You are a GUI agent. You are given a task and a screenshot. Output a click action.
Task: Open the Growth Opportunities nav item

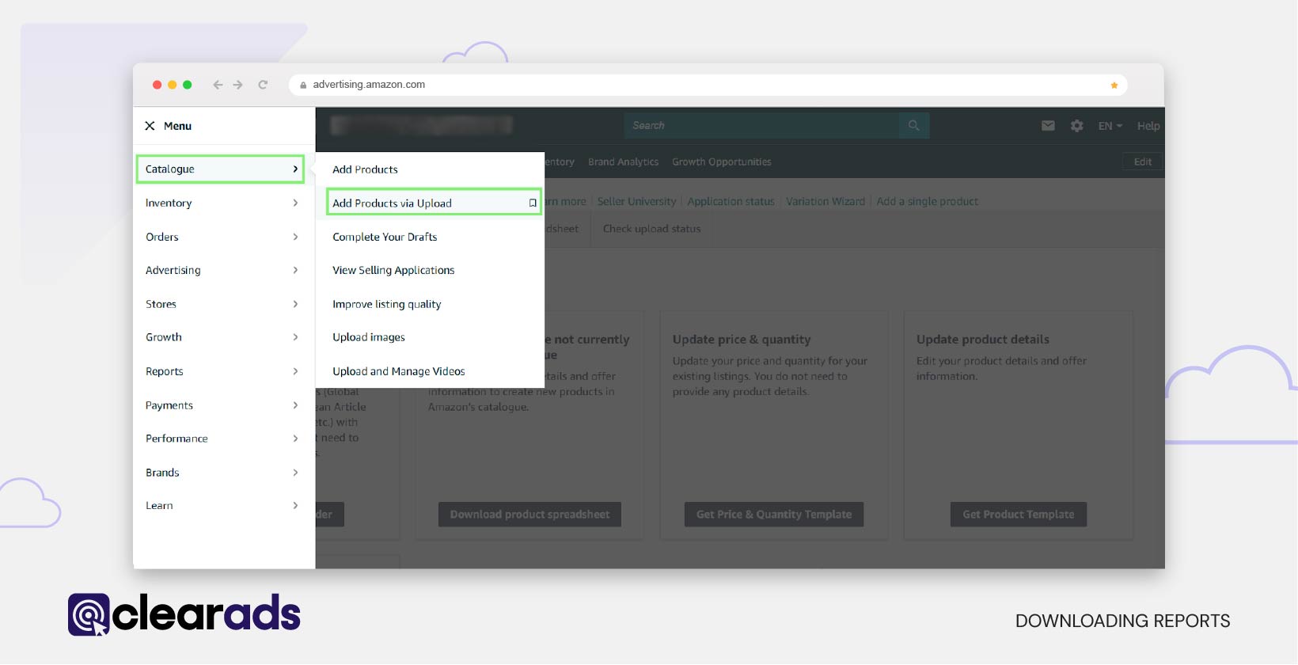tap(722, 161)
